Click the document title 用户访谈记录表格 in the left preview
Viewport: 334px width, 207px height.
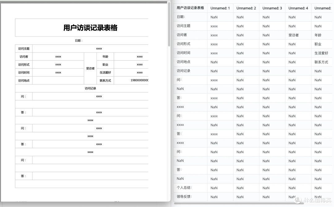coord(90,28)
